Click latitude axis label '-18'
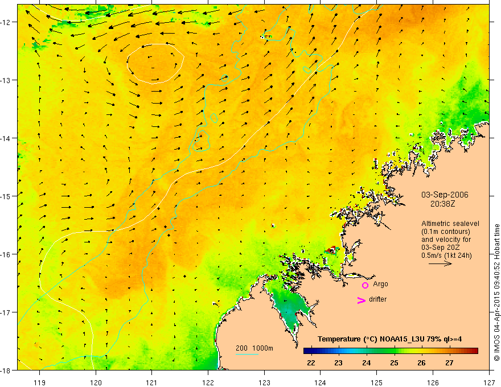The image size is (501, 387). (x=6, y=370)
